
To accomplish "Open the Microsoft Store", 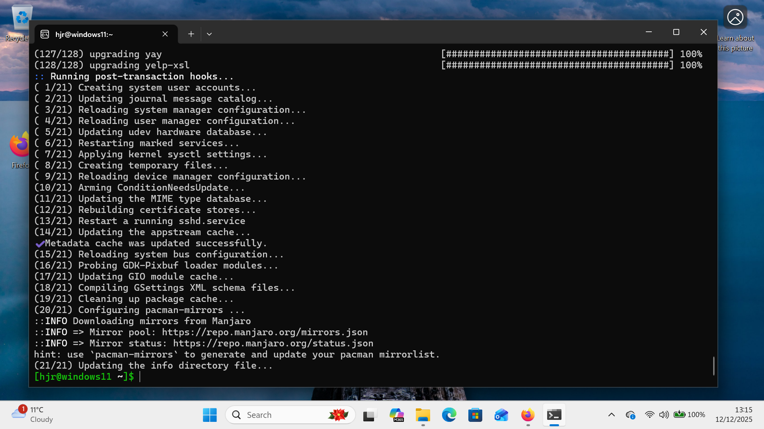I will point(475,415).
